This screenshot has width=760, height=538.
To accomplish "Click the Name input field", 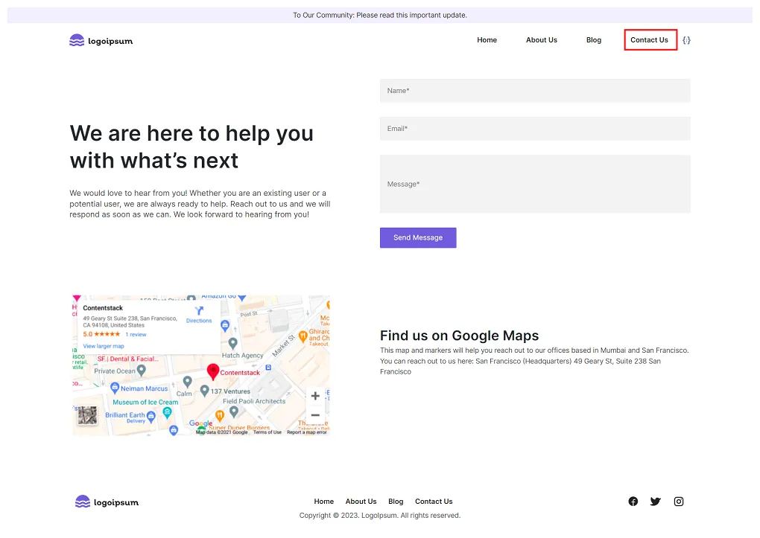I will point(534,90).
